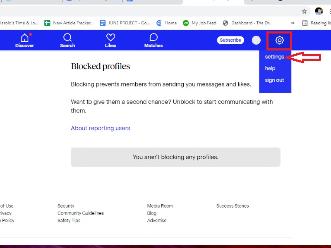Open the Matches chat bubble tab
Screen dimensions: 331x248
pyautogui.click(x=154, y=41)
